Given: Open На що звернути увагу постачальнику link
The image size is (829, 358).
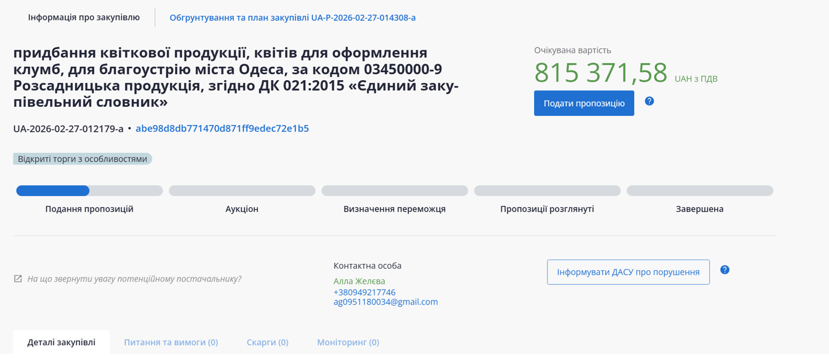Looking at the screenshot, I should point(134,279).
